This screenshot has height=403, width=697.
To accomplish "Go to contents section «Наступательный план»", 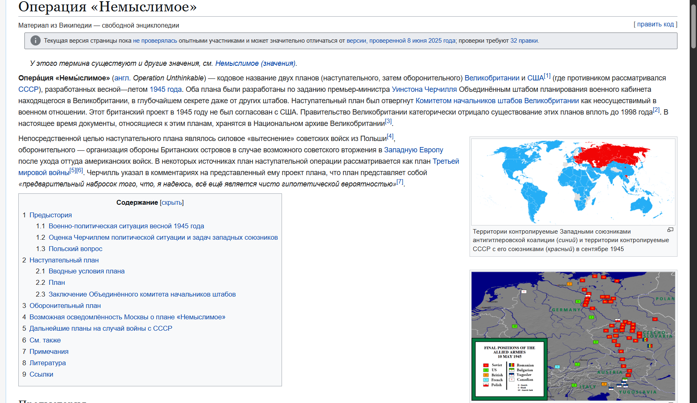I will 64,260.
